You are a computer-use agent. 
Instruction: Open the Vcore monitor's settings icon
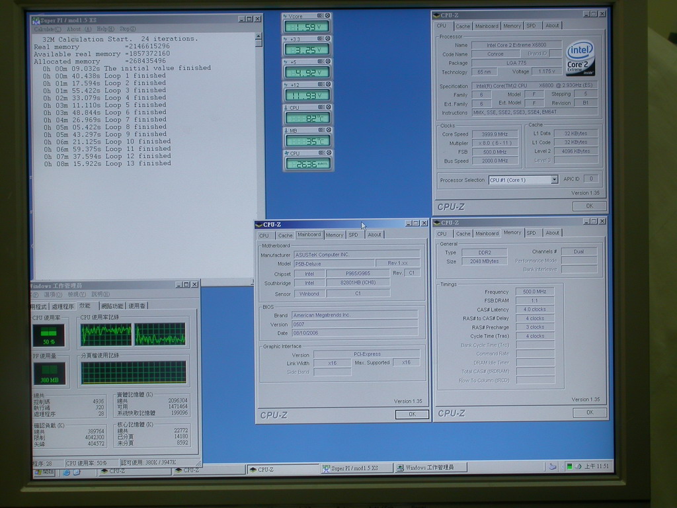tap(321, 16)
